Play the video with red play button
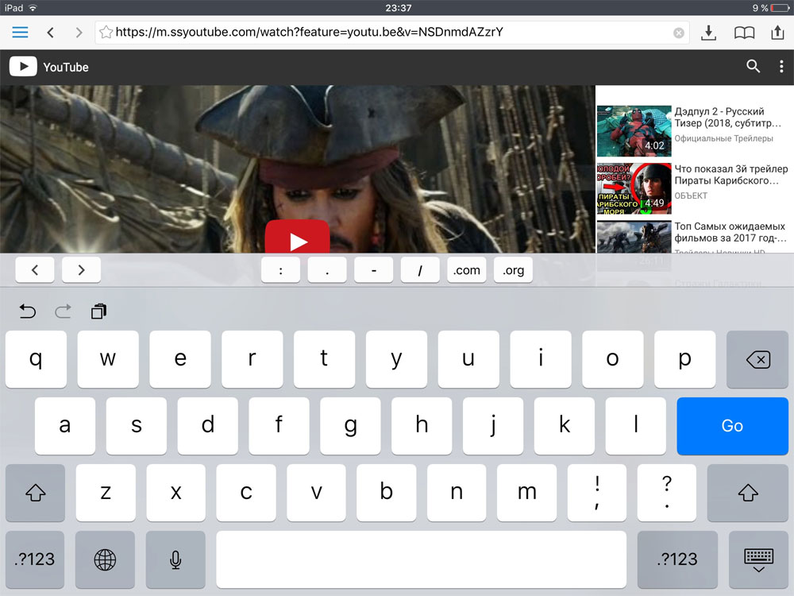Viewport: 794px width, 596px height. coord(298,237)
